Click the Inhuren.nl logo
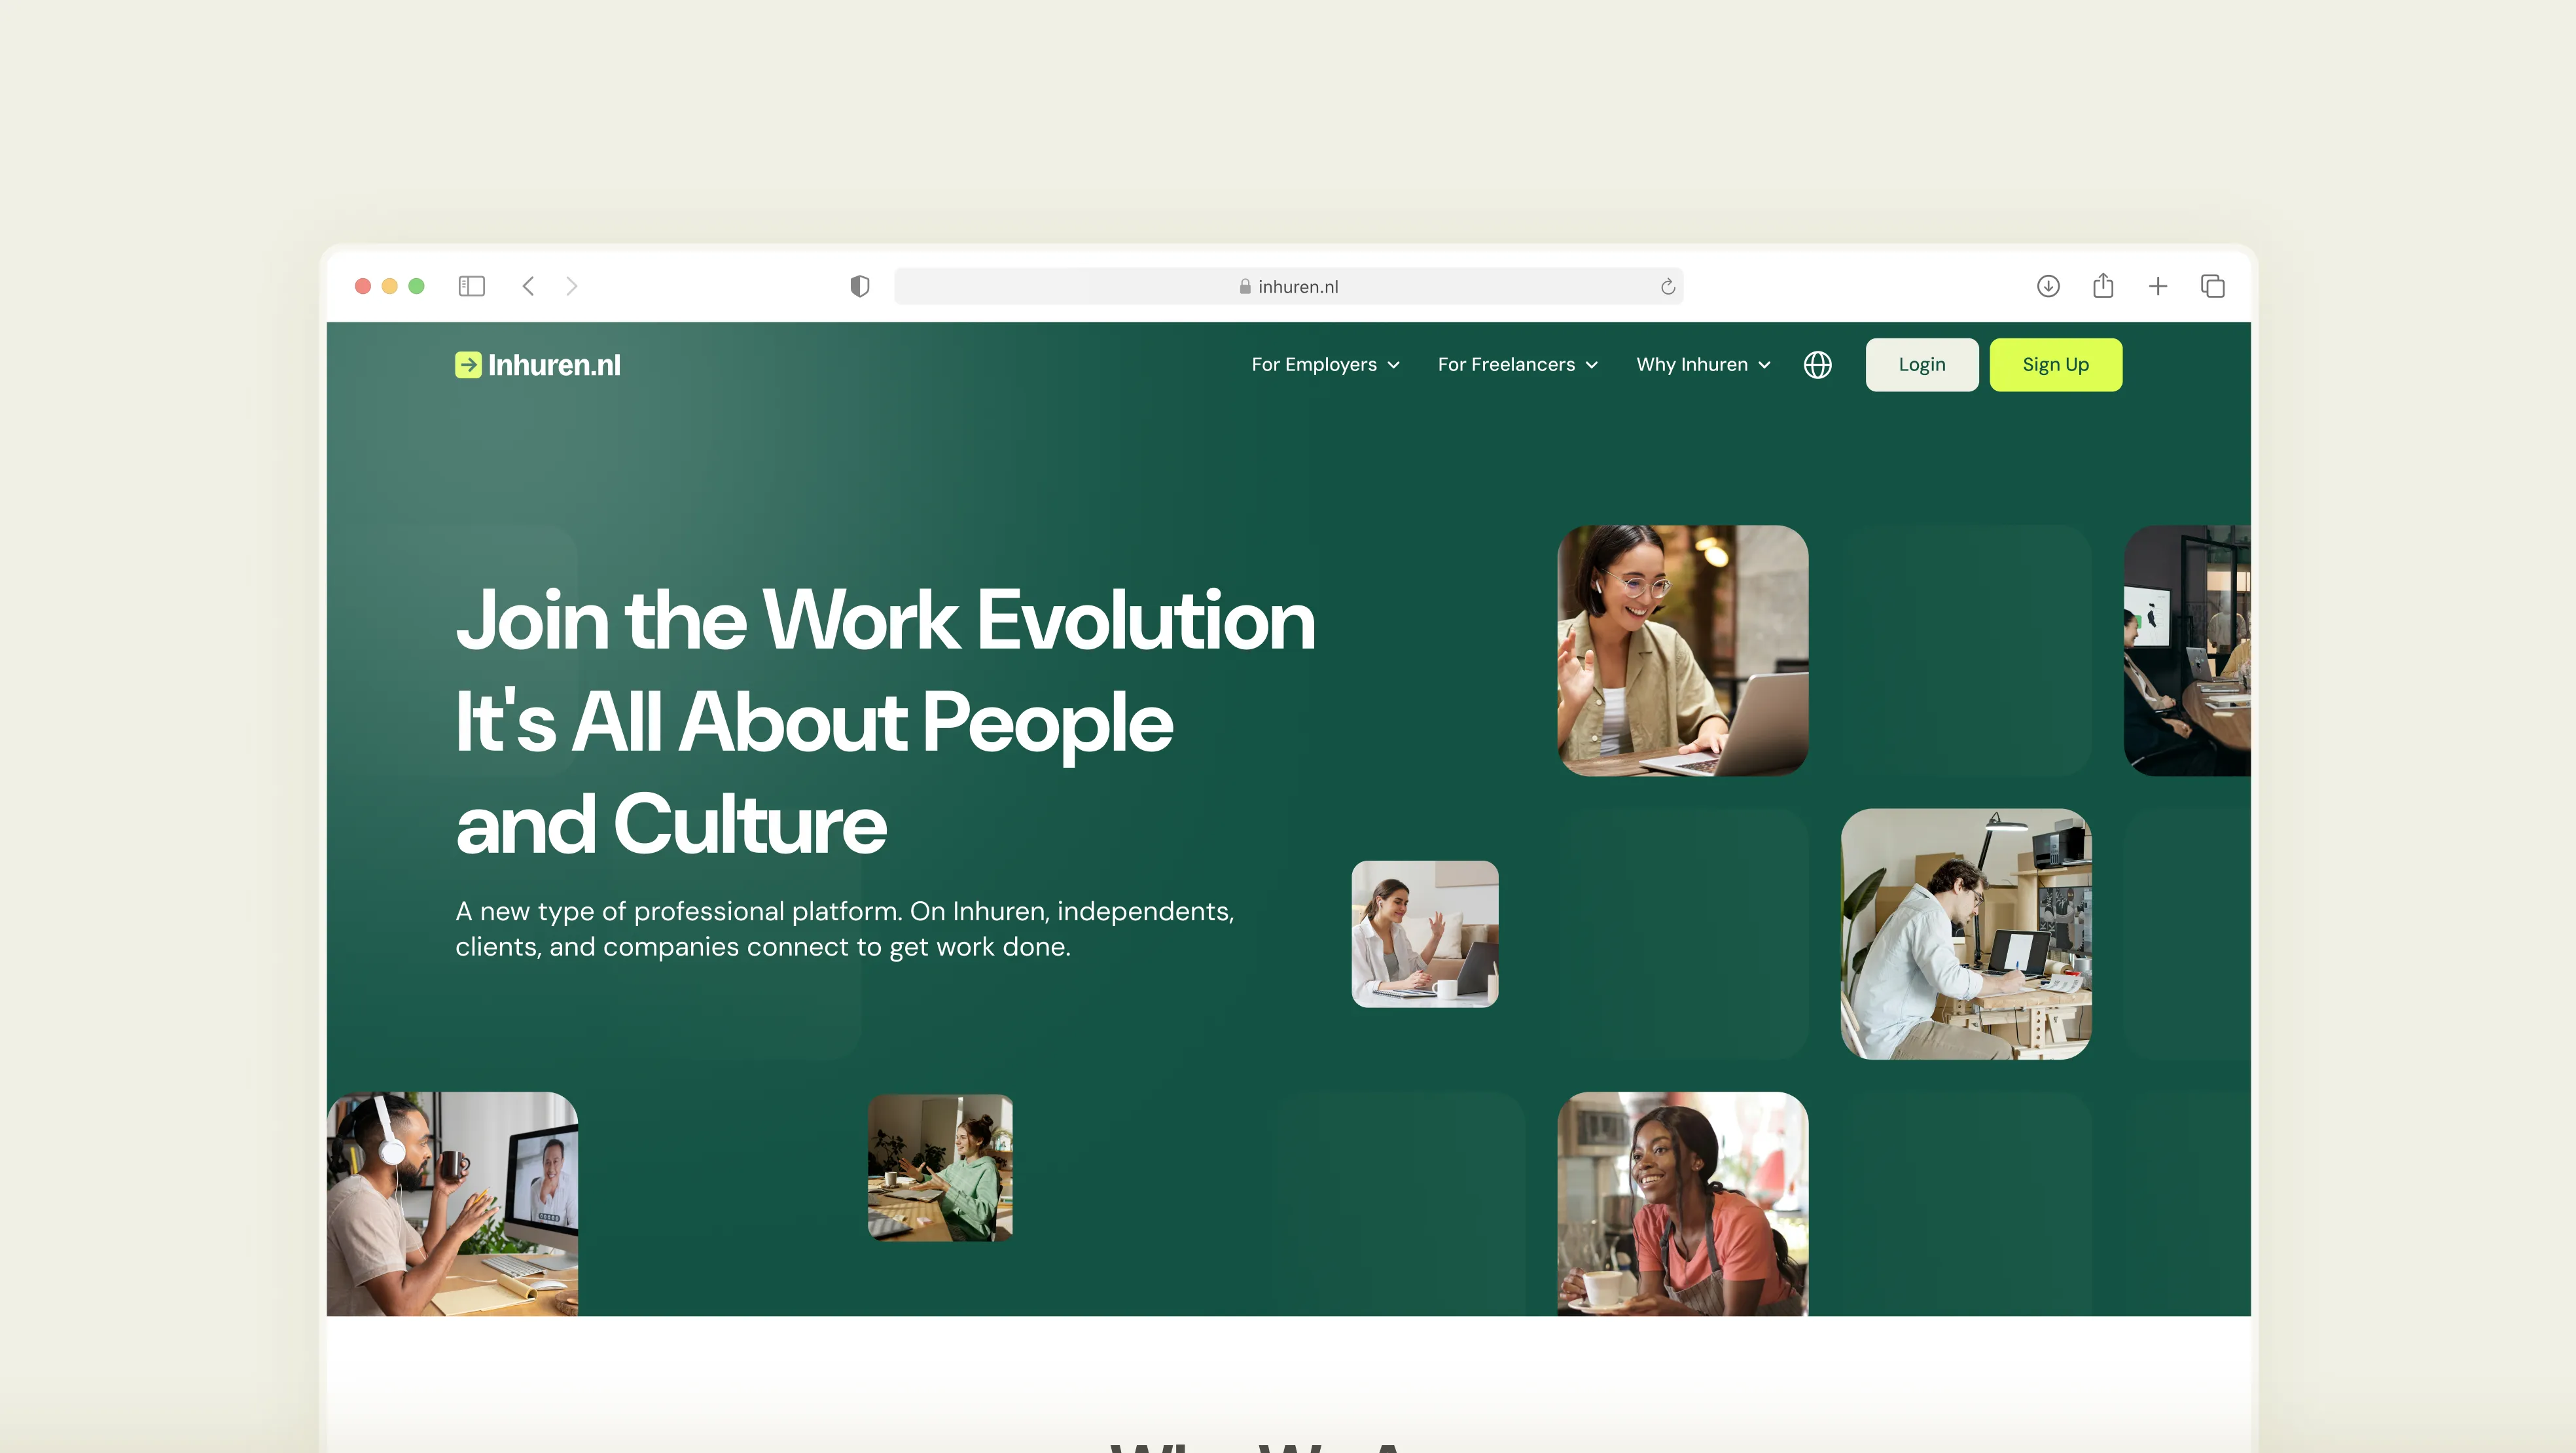Image resolution: width=2576 pixels, height=1453 pixels. pos(538,365)
